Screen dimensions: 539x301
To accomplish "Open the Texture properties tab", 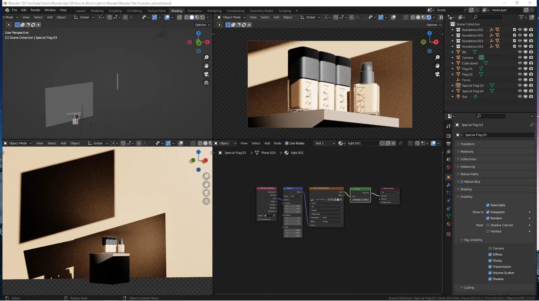I will pyautogui.click(x=448, y=234).
